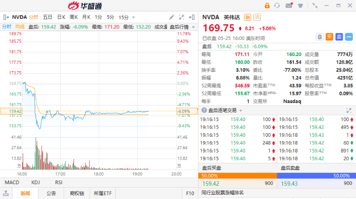The width and height of the screenshot is (356, 199).
Task: Switch chart to 15分 fifteen-minute
Action: [123, 17]
